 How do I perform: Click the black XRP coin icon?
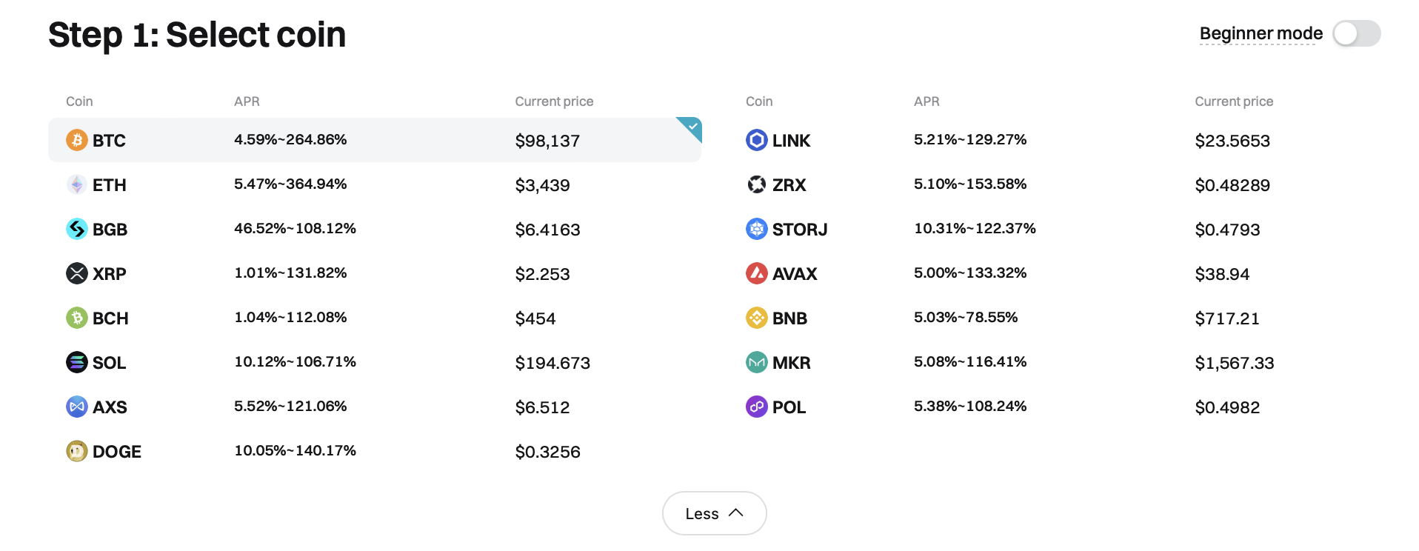pos(77,273)
